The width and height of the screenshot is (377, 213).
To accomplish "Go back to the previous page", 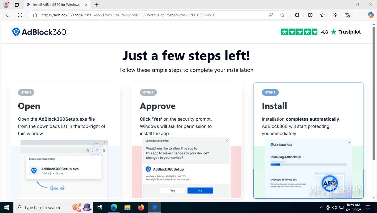I will [x=8, y=15].
